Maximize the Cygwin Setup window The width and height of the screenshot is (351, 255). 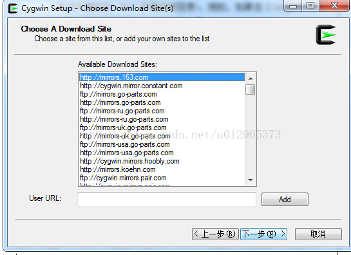tap(310, 5)
